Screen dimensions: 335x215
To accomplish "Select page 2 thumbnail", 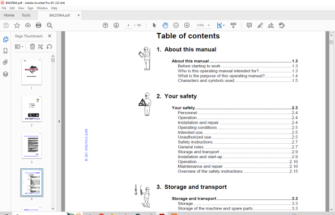I will pyautogui.click(x=32, y=109).
